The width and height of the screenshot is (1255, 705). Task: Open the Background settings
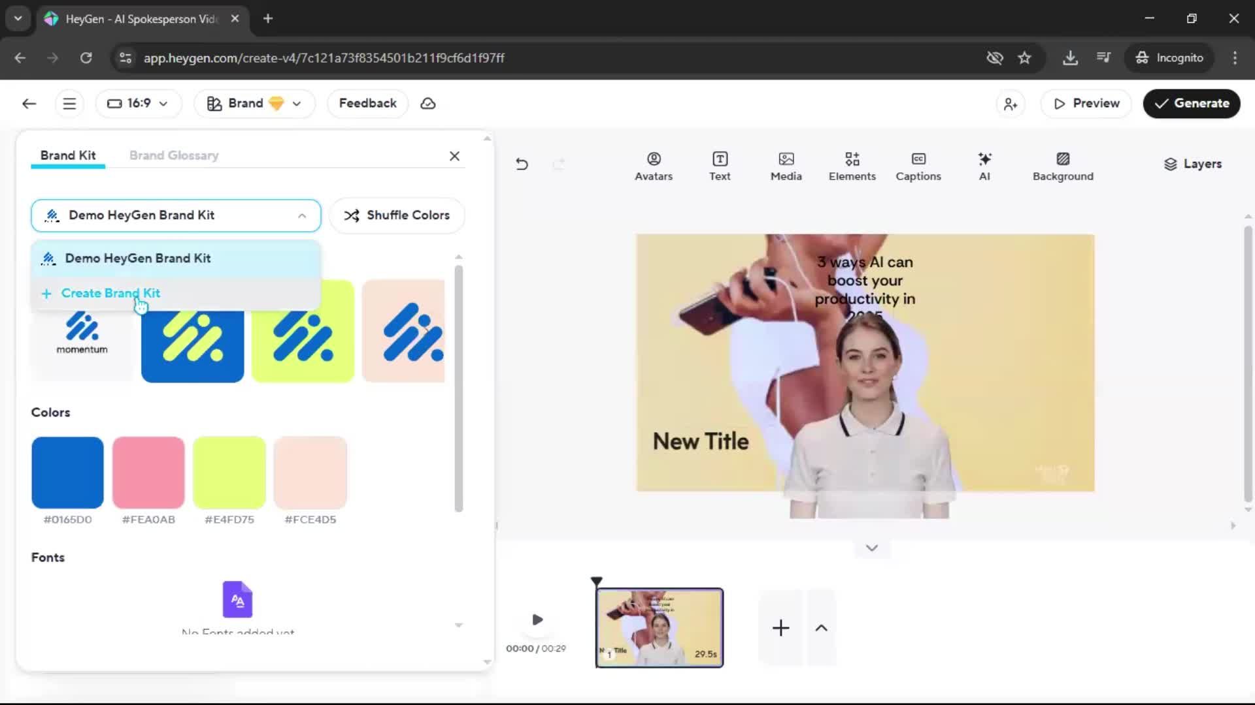coord(1062,166)
